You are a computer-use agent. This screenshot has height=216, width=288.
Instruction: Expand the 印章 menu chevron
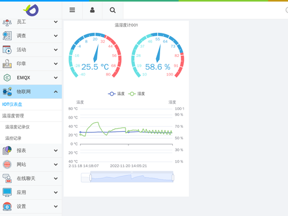(x=56, y=64)
